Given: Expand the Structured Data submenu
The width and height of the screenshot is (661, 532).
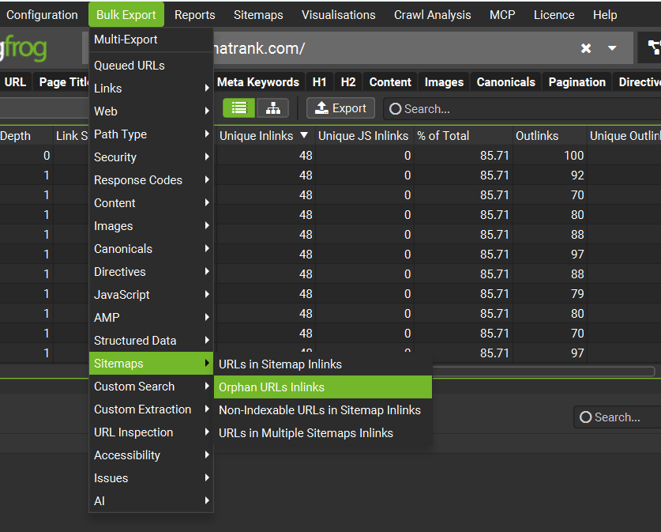Looking at the screenshot, I should click(151, 341).
